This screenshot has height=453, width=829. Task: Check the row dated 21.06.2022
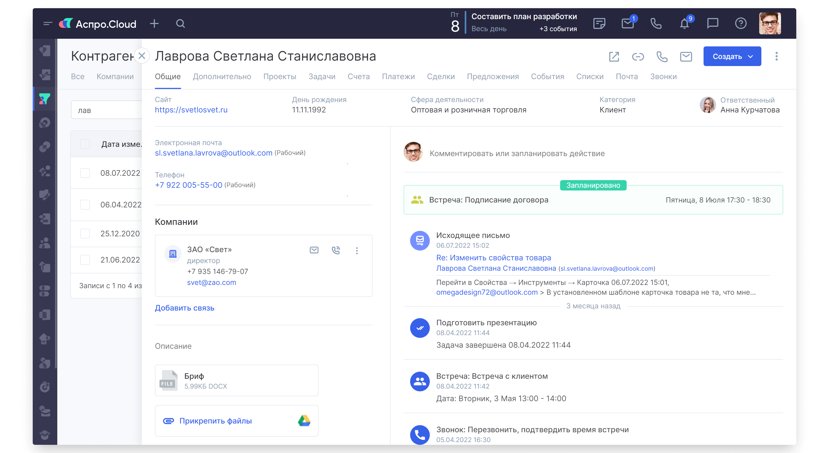[85, 260]
